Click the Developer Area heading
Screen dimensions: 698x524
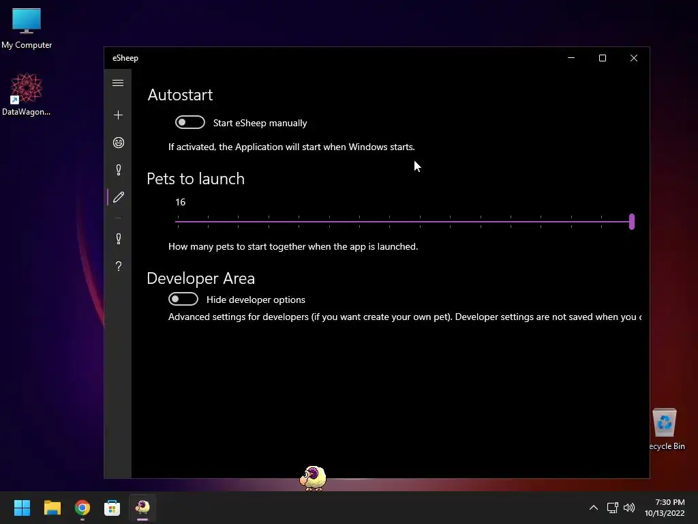point(201,278)
